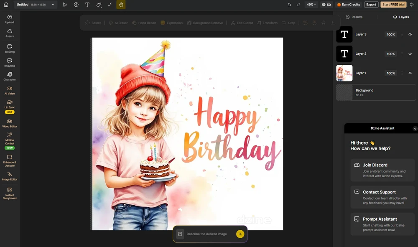Open the 49% zoom dropdown
The image size is (418, 247).
[311, 5]
